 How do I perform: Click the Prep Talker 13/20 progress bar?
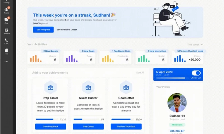point(47,119)
